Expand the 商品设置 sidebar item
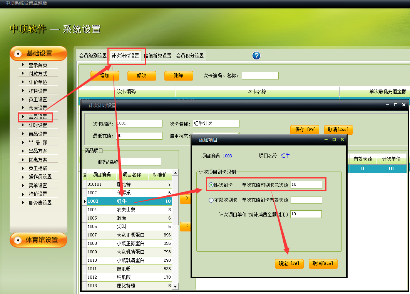The width and height of the screenshot is (410, 294). [x=23, y=134]
